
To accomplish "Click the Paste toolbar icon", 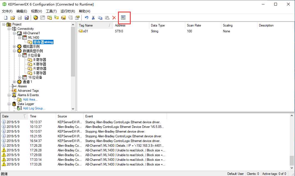I will [x=107, y=18].
